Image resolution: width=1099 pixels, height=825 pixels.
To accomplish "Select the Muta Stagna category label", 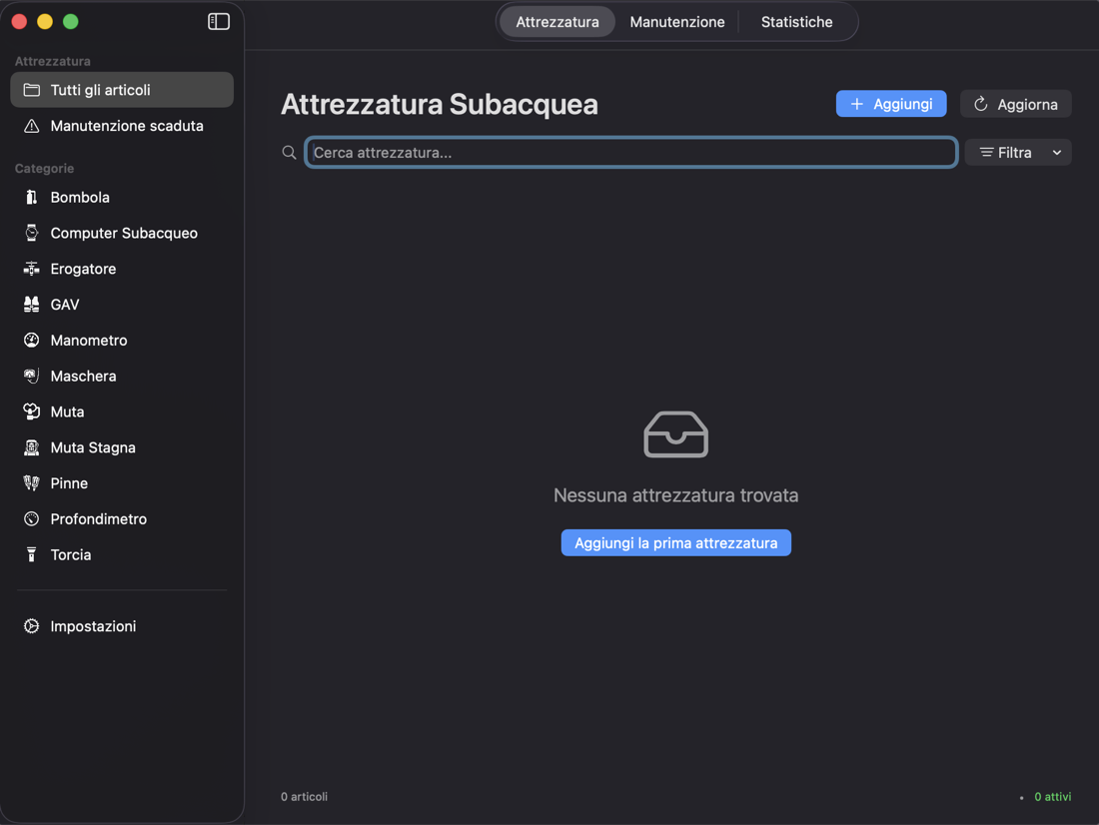I will (93, 447).
